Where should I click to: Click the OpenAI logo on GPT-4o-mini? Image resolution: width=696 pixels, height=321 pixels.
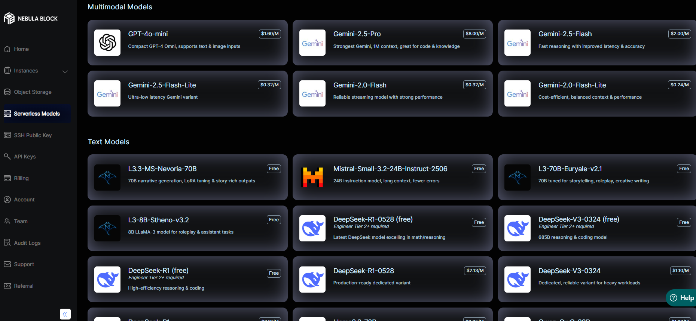click(x=107, y=43)
